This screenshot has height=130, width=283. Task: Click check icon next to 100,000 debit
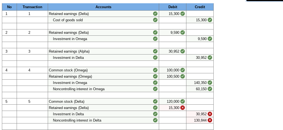(183, 70)
